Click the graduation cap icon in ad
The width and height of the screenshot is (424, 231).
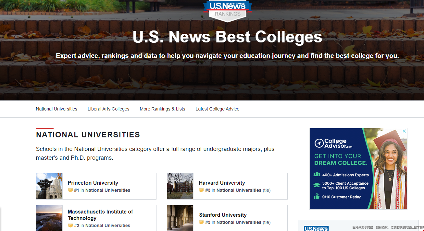pos(317,185)
